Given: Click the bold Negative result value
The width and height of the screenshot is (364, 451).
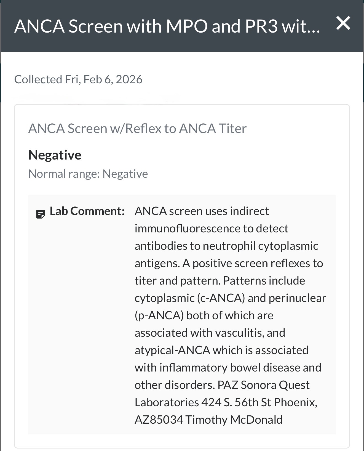Looking at the screenshot, I should click(x=55, y=155).
